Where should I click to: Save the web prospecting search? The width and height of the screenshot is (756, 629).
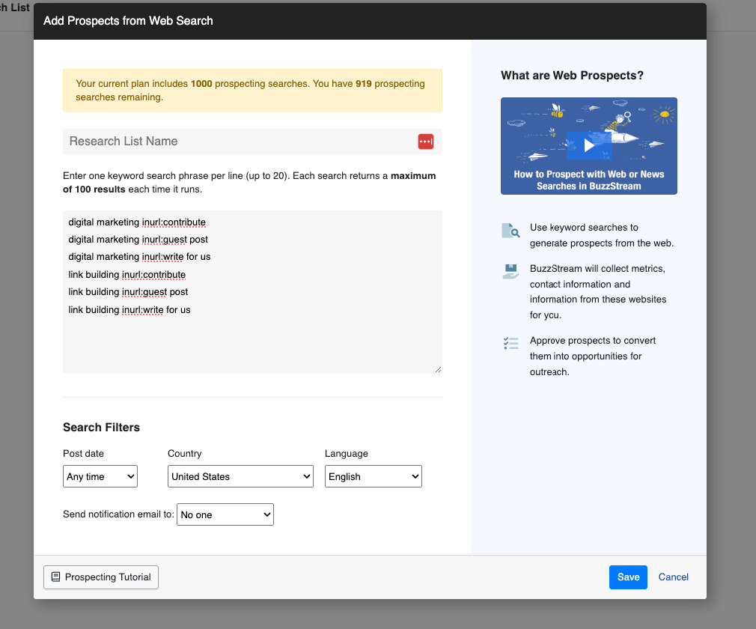point(628,577)
